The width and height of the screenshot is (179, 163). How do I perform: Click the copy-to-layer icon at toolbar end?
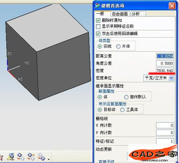(x=41, y=157)
